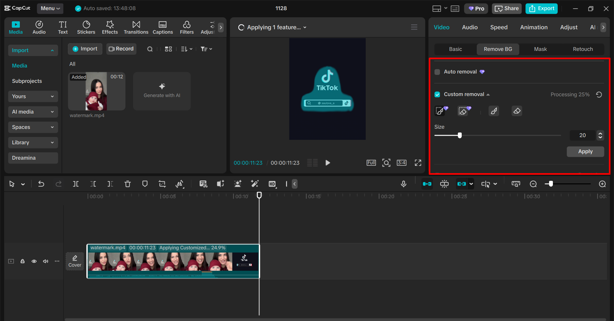This screenshot has width=614, height=321.
Task: Activate the voiceover microphone icon
Action: click(403, 184)
